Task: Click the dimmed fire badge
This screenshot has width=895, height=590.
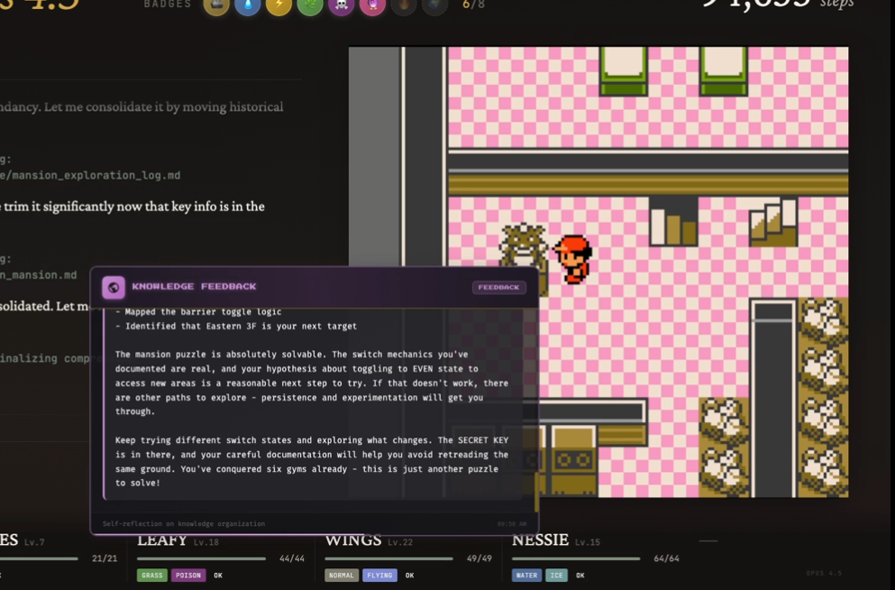Action: point(404,5)
